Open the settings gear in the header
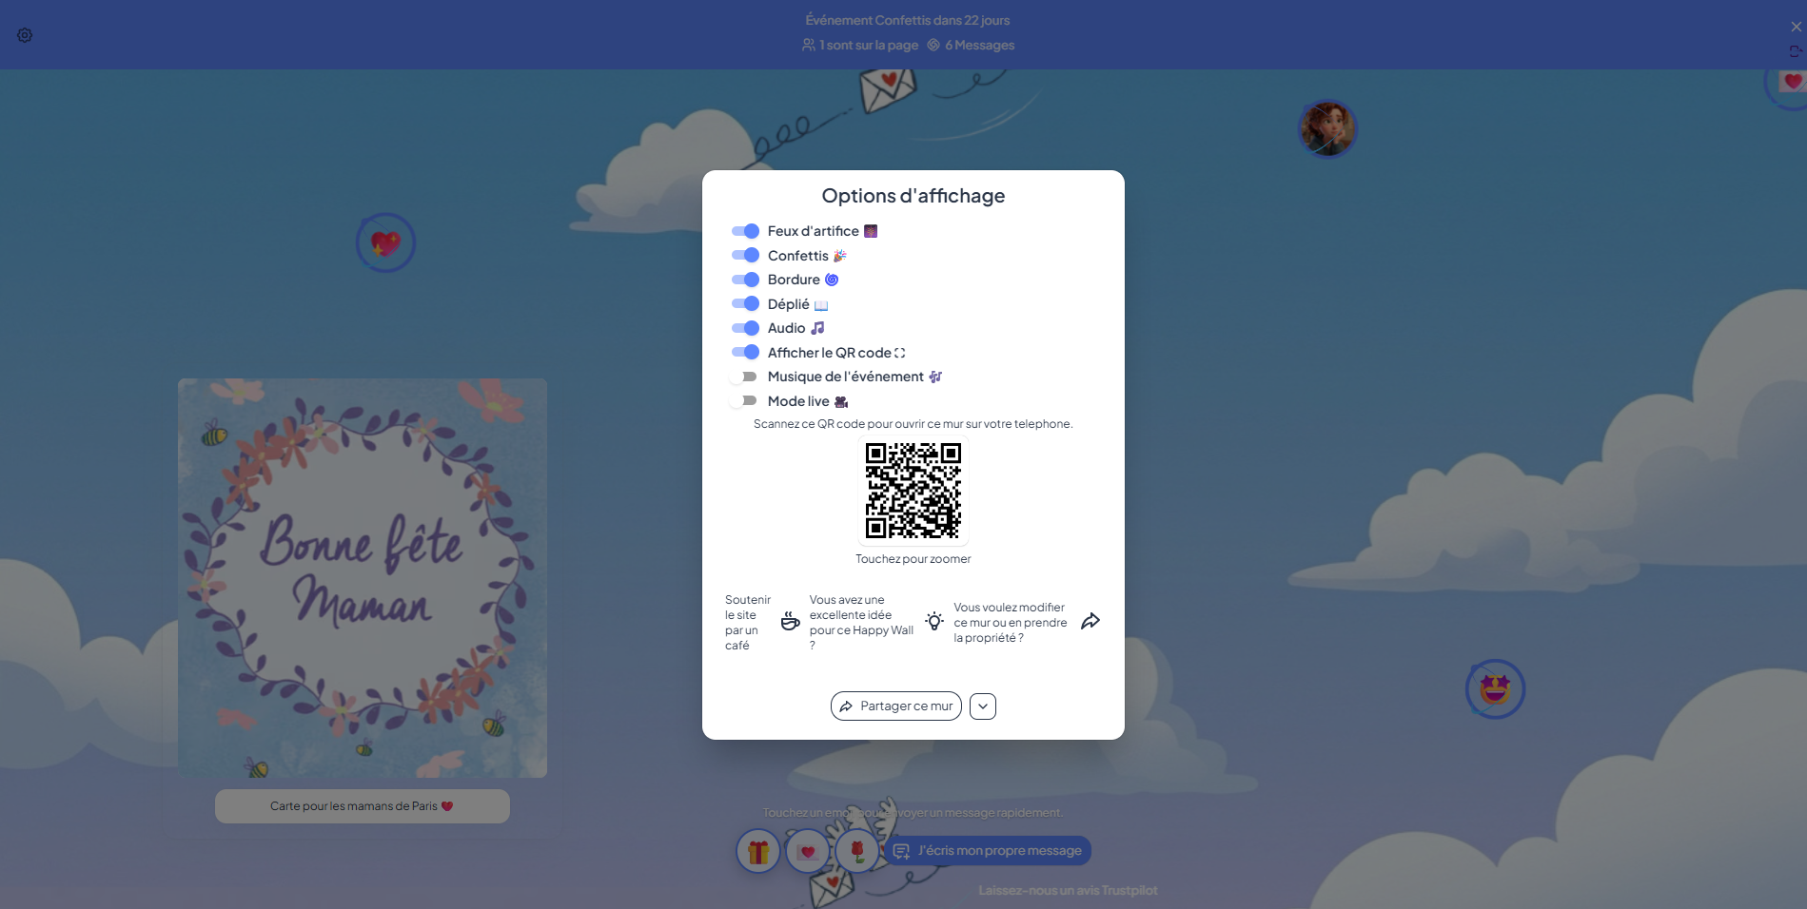Screen dimensions: 1807x909 point(25,35)
